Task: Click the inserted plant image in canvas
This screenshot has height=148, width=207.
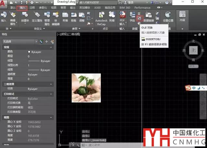Action: (x=86, y=88)
